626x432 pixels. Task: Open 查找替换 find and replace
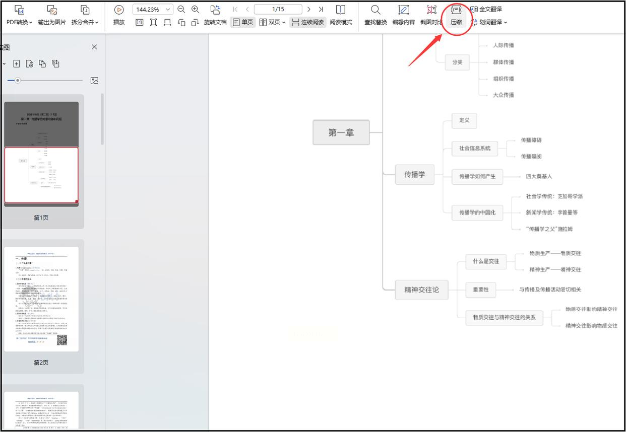[375, 16]
